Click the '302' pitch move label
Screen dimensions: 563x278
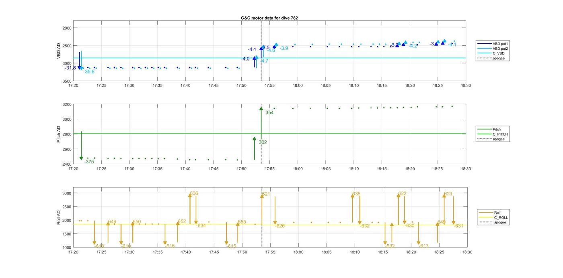click(263, 142)
